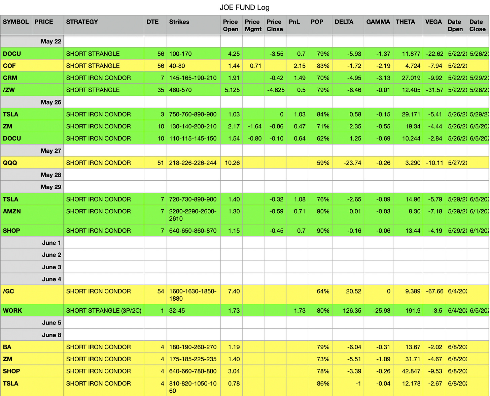
Task: Select the PnL column header
Action: coord(297,25)
